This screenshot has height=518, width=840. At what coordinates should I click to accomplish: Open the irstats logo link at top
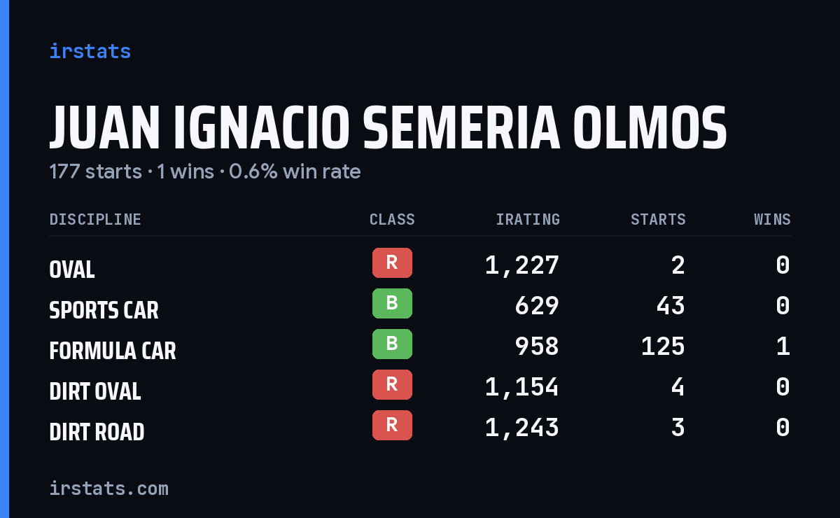90,51
